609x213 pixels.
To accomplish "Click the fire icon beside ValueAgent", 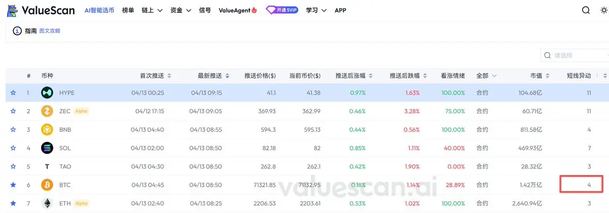I will (x=255, y=10).
